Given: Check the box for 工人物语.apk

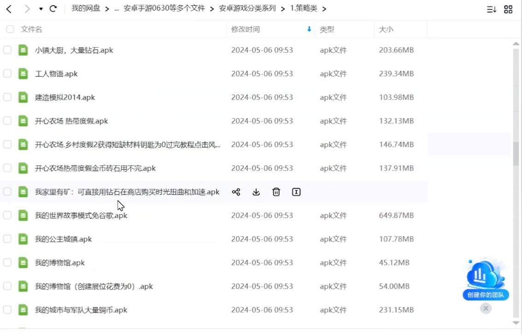Looking at the screenshot, I should coord(7,74).
